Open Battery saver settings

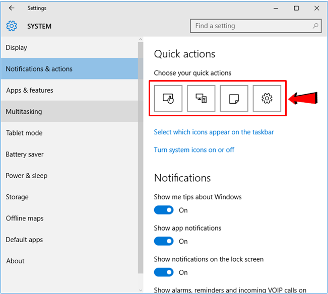coord(69,154)
